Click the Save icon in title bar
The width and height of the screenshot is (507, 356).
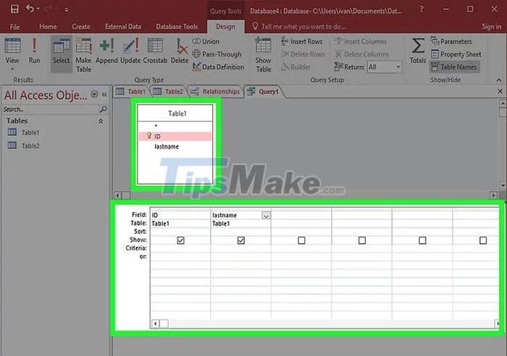pos(14,9)
